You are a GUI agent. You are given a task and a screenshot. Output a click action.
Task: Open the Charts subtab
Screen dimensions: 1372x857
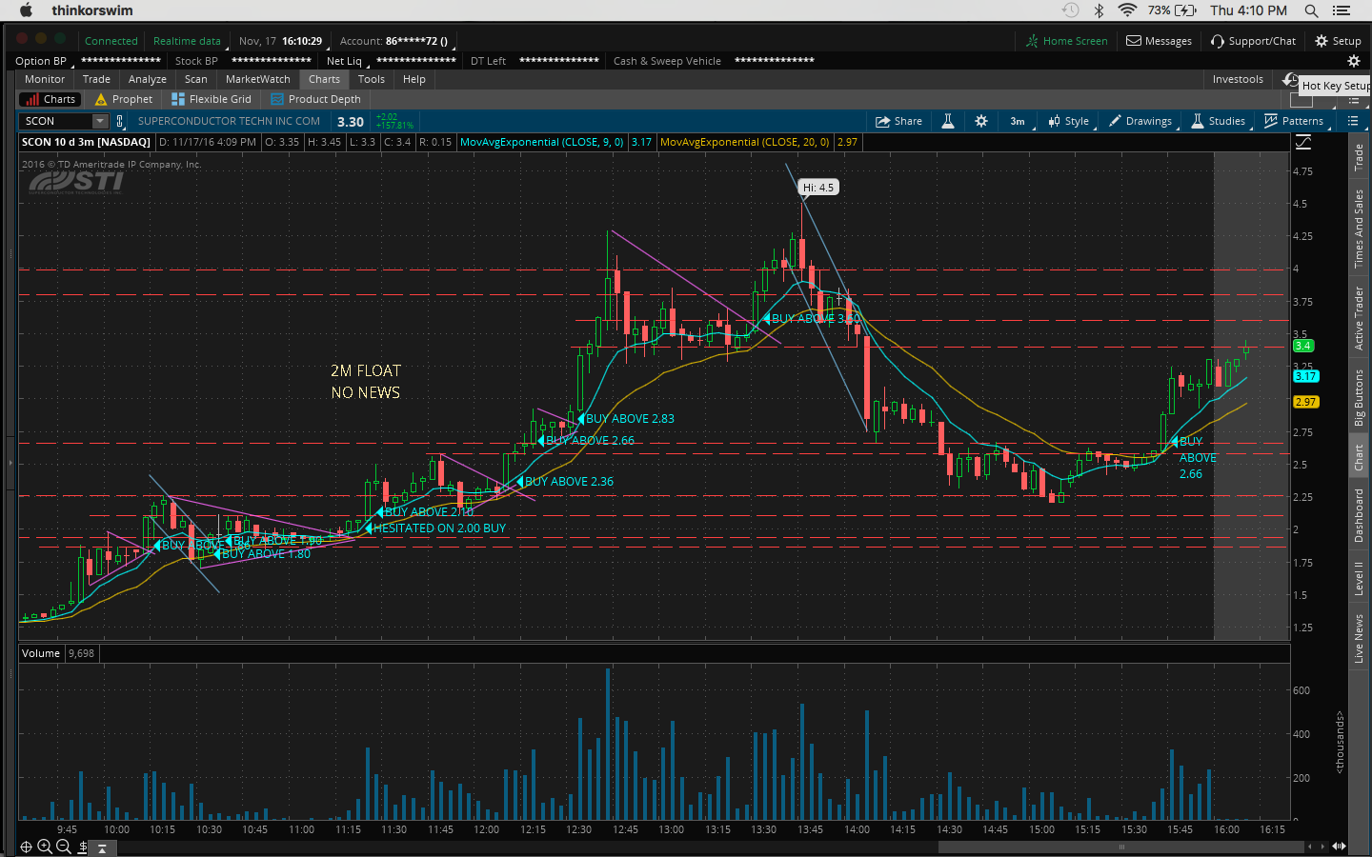[50, 99]
